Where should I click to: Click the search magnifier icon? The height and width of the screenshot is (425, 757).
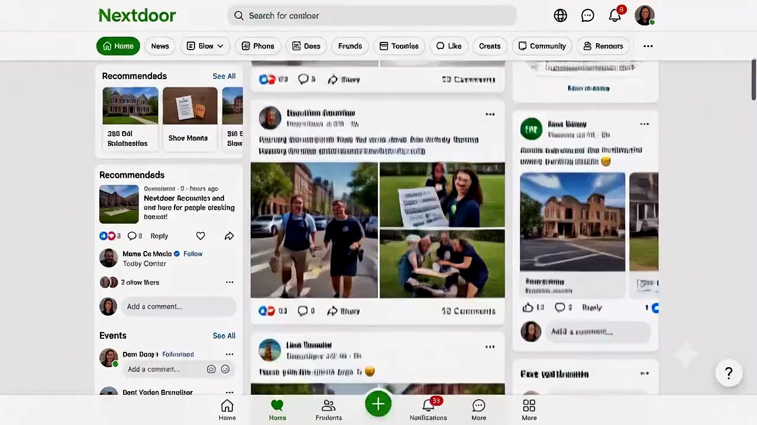click(239, 16)
